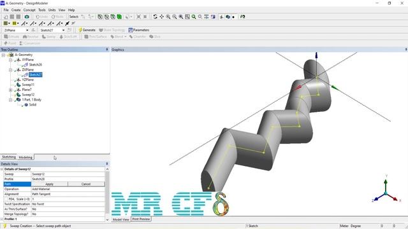Click the Zoom to Fit icon
Viewport: 408px width, 229px height.
(x=180, y=17)
